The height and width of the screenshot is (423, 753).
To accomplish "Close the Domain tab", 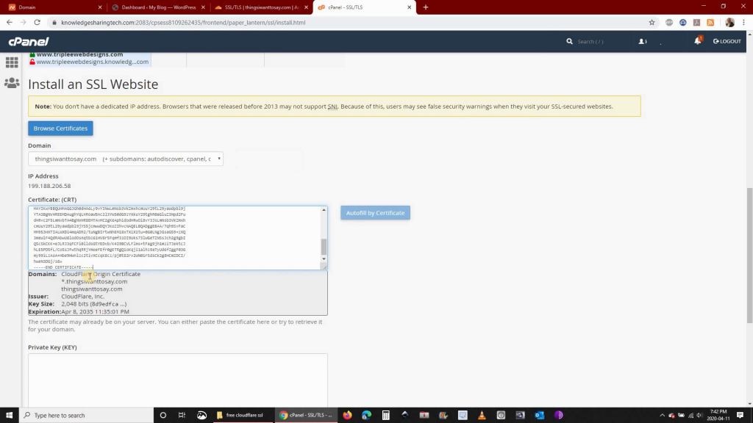I will 100,7.
